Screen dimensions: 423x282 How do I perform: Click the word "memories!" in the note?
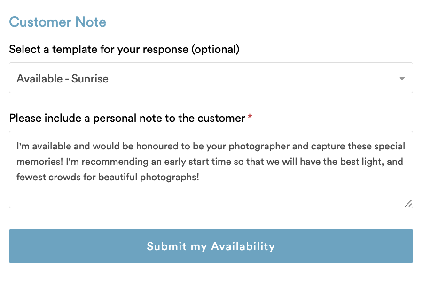[x=39, y=162]
